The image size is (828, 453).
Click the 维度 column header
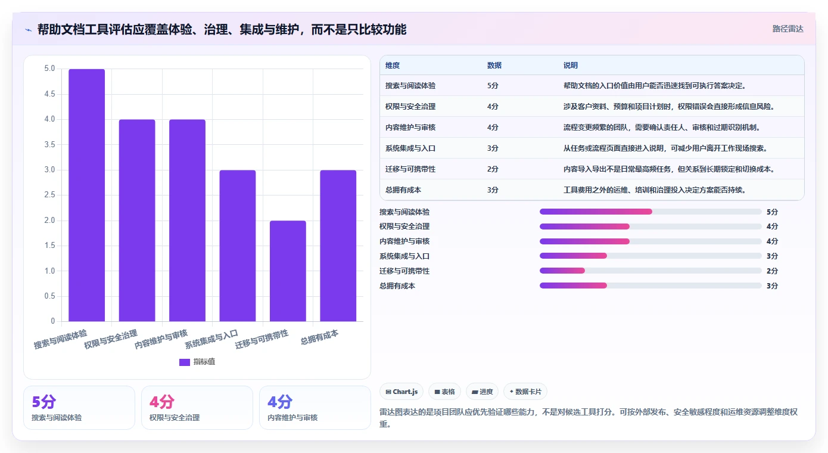click(393, 66)
